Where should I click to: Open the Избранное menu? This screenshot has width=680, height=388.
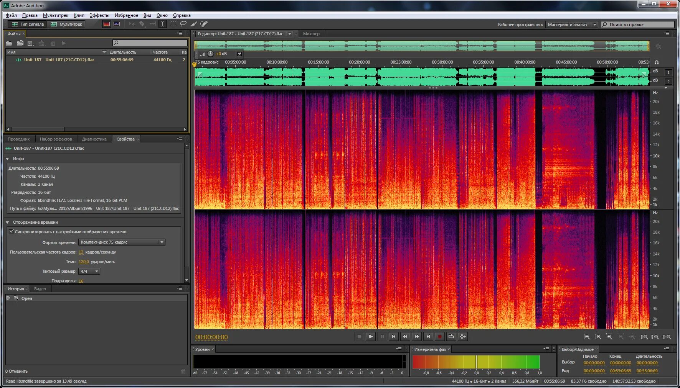pos(126,15)
